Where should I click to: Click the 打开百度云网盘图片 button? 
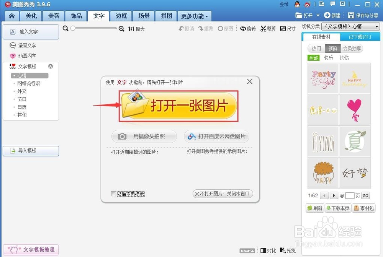pos(216,137)
